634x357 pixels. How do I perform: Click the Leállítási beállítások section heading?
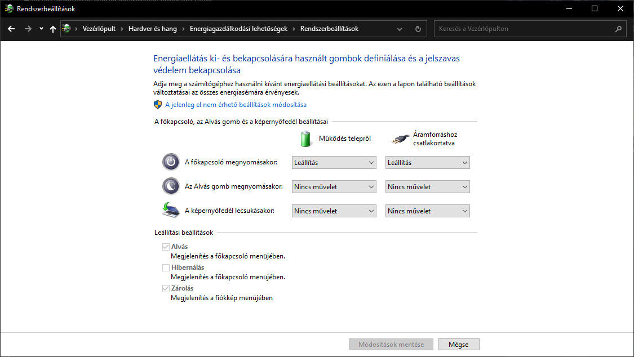(x=184, y=233)
